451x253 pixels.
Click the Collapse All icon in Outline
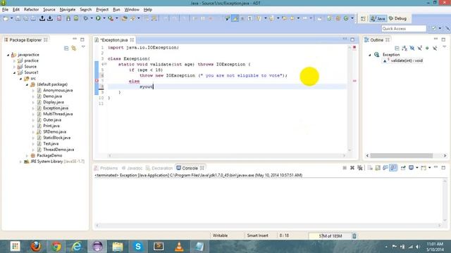click(x=397, y=48)
